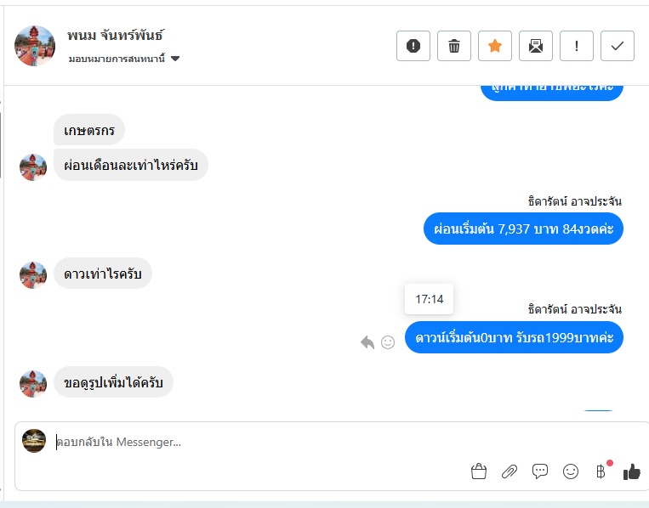Expand the assign conversation dropdown arrow
This screenshot has height=508, width=649.
(x=175, y=59)
